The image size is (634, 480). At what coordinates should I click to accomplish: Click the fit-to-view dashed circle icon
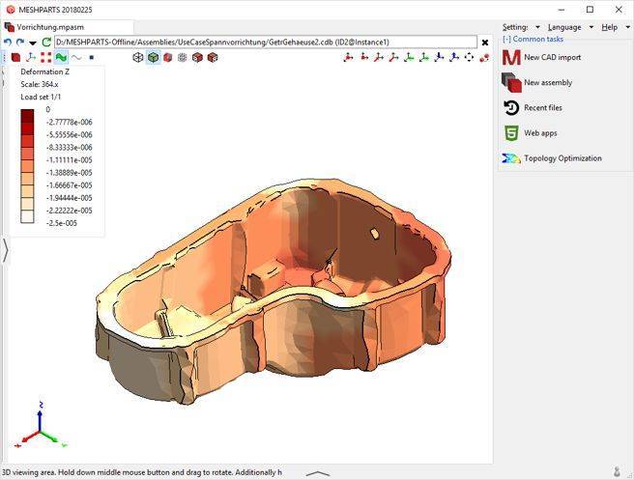pyautogui.click(x=469, y=58)
